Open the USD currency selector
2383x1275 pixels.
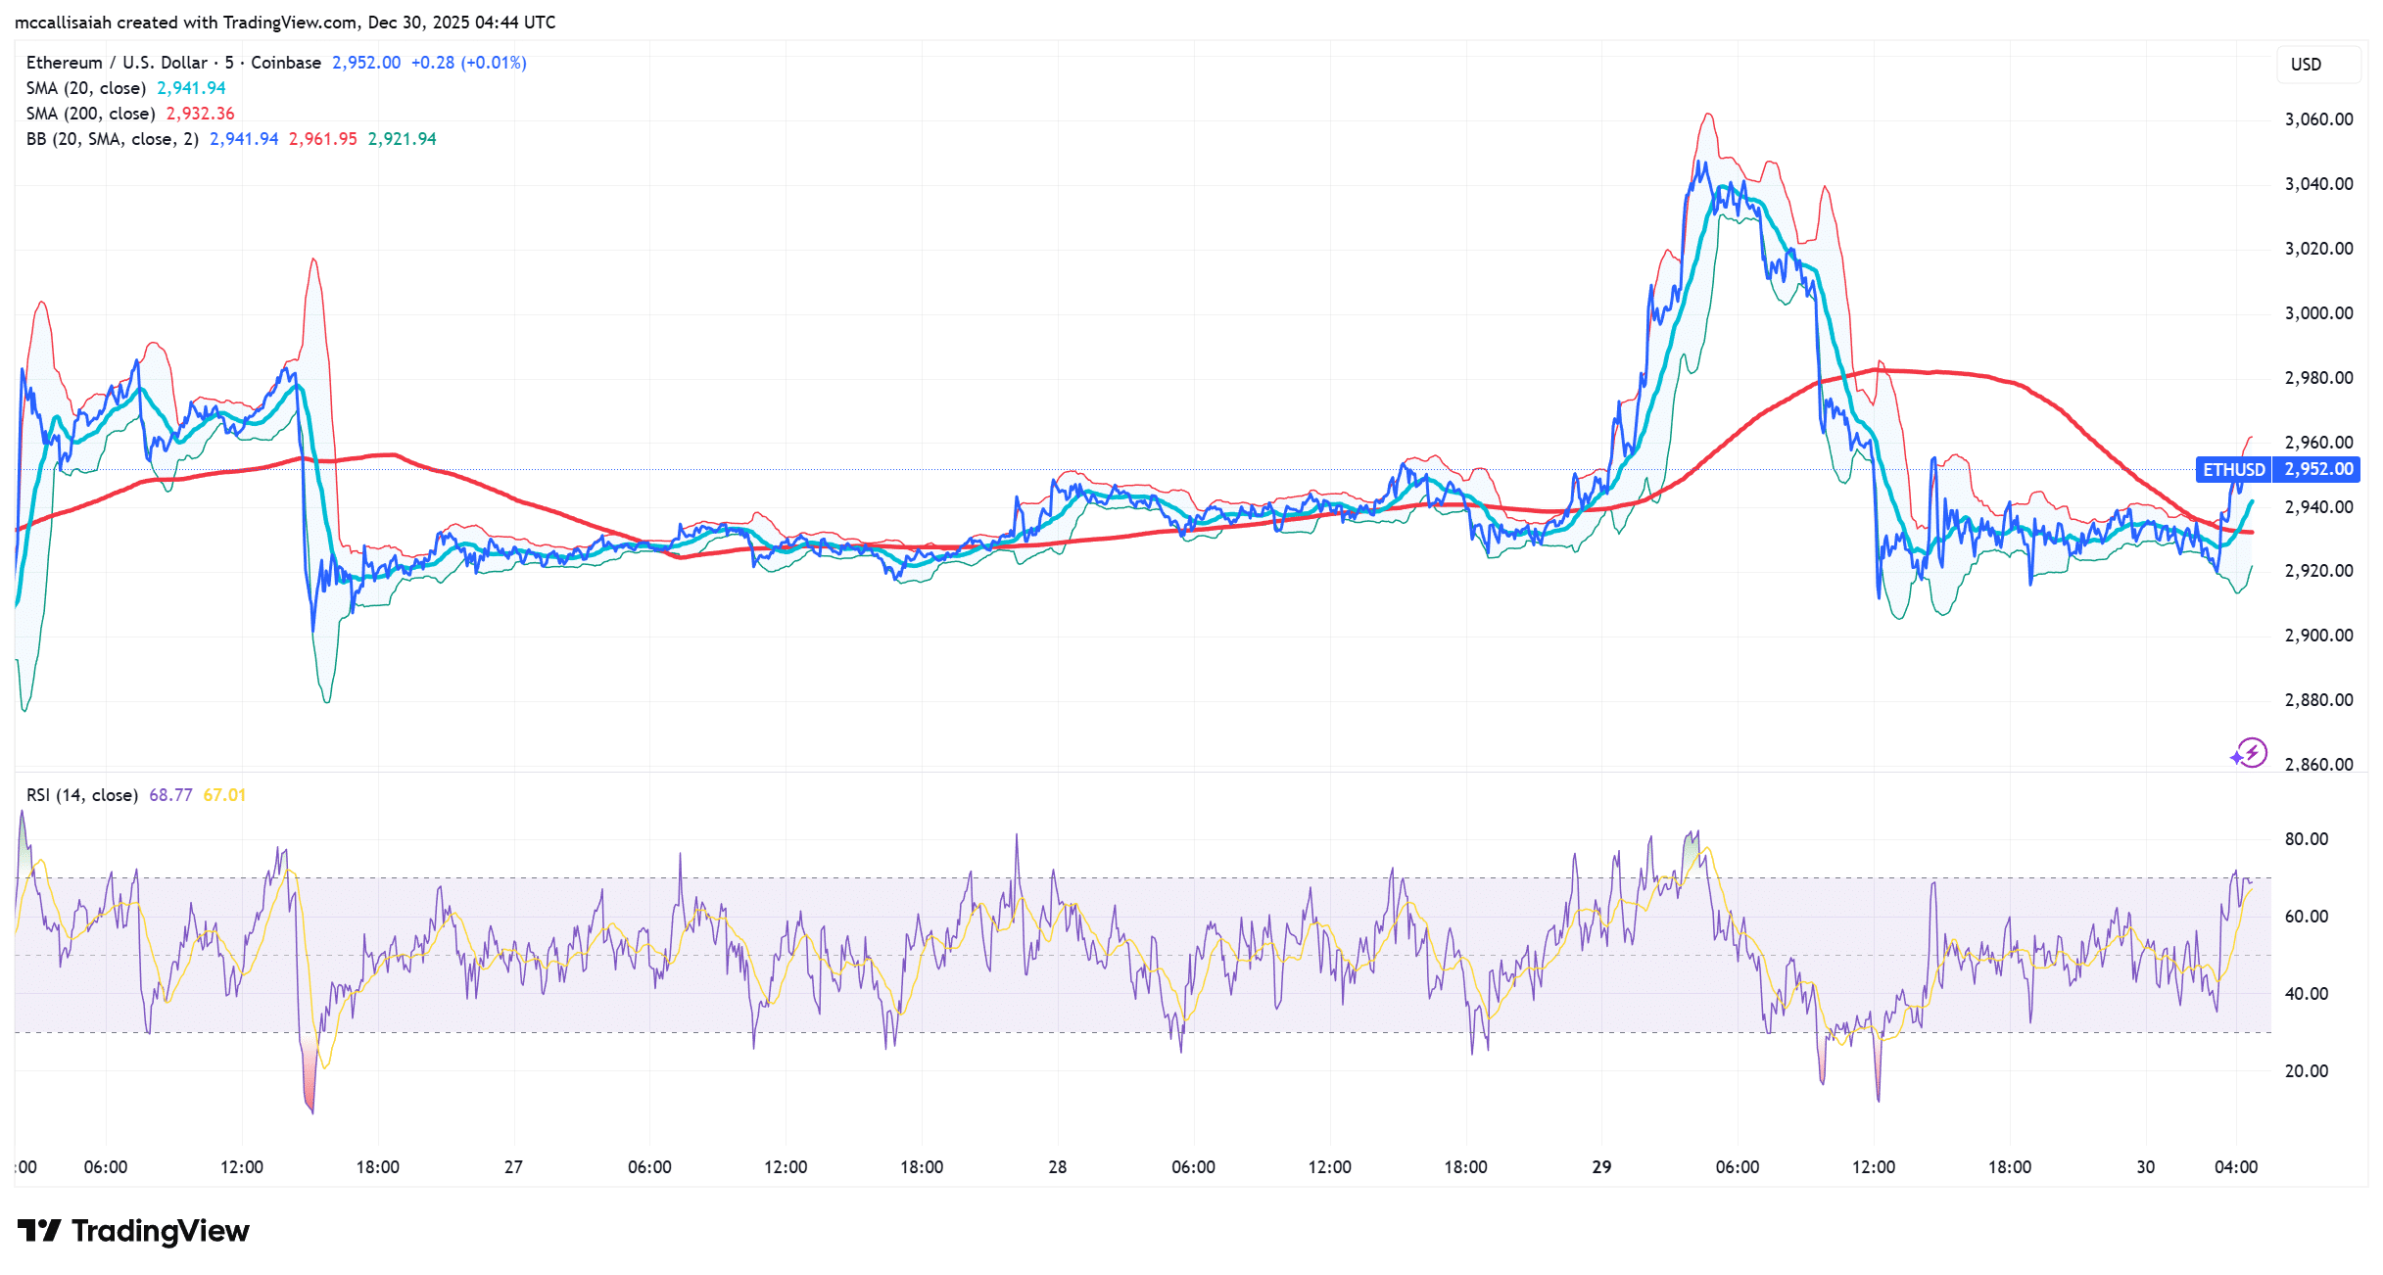click(x=2308, y=64)
